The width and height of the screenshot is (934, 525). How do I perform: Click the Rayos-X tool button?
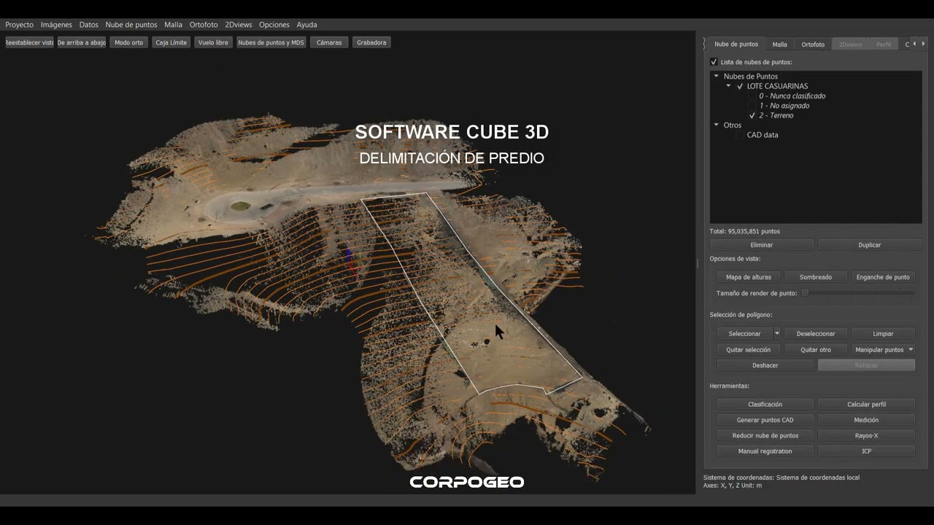click(866, 435)
